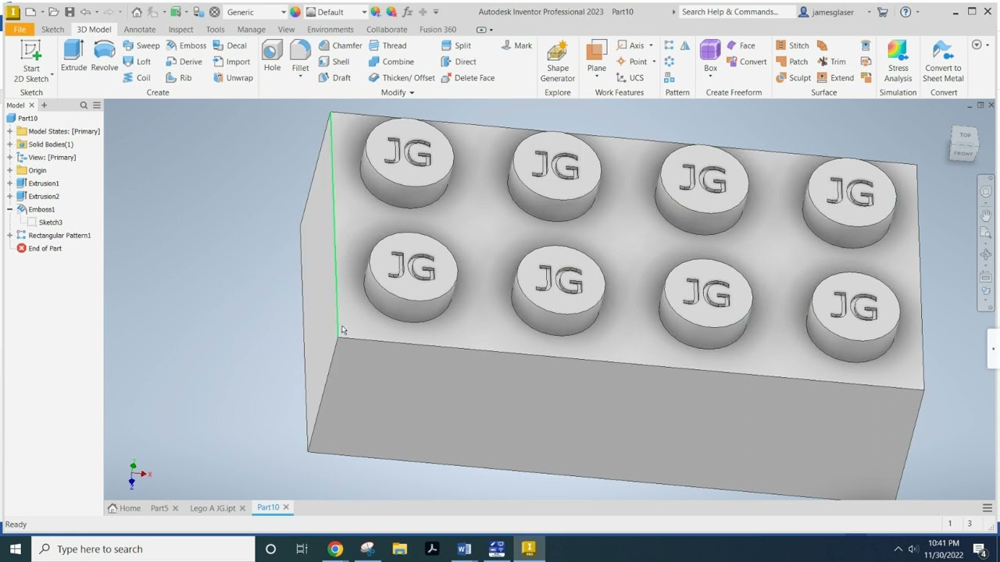Open the Sketch ribbon tab
This screenshot has height=562, width=1000.
(x=52, y=30)
